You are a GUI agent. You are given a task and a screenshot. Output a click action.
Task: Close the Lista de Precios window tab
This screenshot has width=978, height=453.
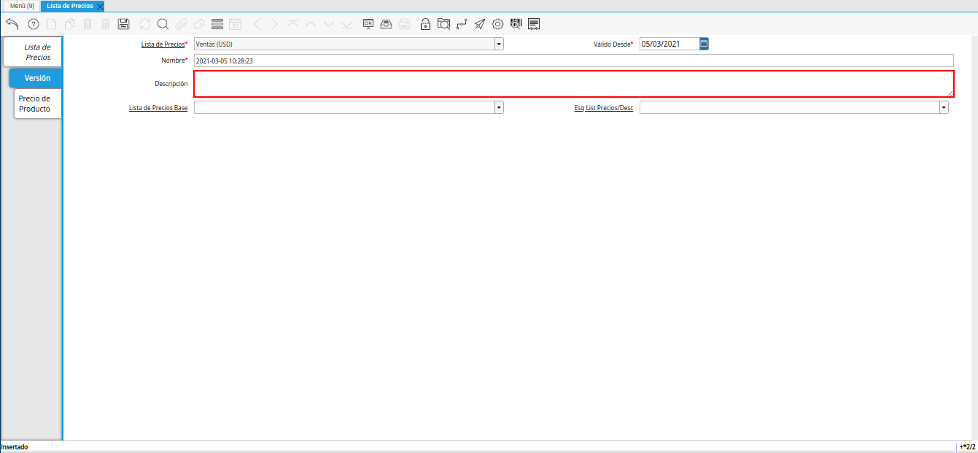pyautogui.click(x=100, y=6)
